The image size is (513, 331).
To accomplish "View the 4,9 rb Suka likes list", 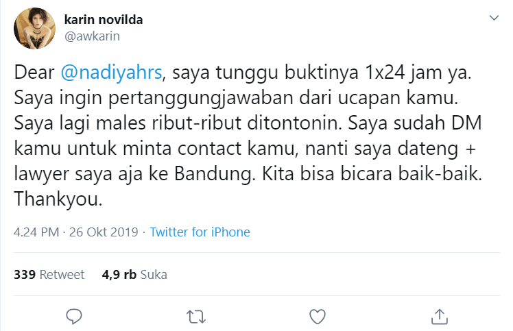I will click(134, 274).
